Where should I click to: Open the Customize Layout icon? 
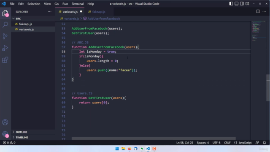(x=247, y=4)
